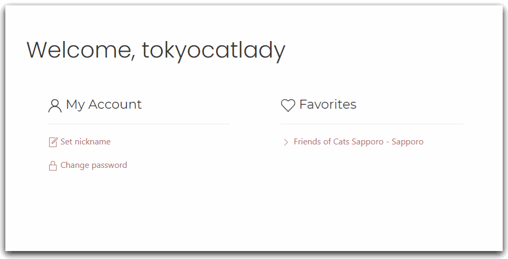Click the word Account in My Account
Screen dimensions: 508x259
tap(115, 104)
